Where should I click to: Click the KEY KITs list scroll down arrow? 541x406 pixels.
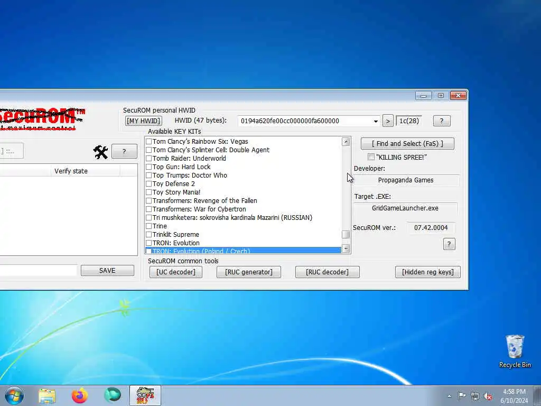[346, 248]
